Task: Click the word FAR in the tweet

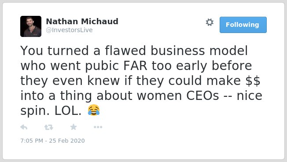Action: (x=135, y=66)
